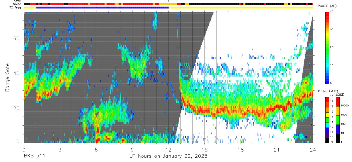Image resolution: width=352 pixels, height=162 pixels.
Task: Click the orange 15-16 MHz TX FRQ swatch
Action: click(327, 110)
